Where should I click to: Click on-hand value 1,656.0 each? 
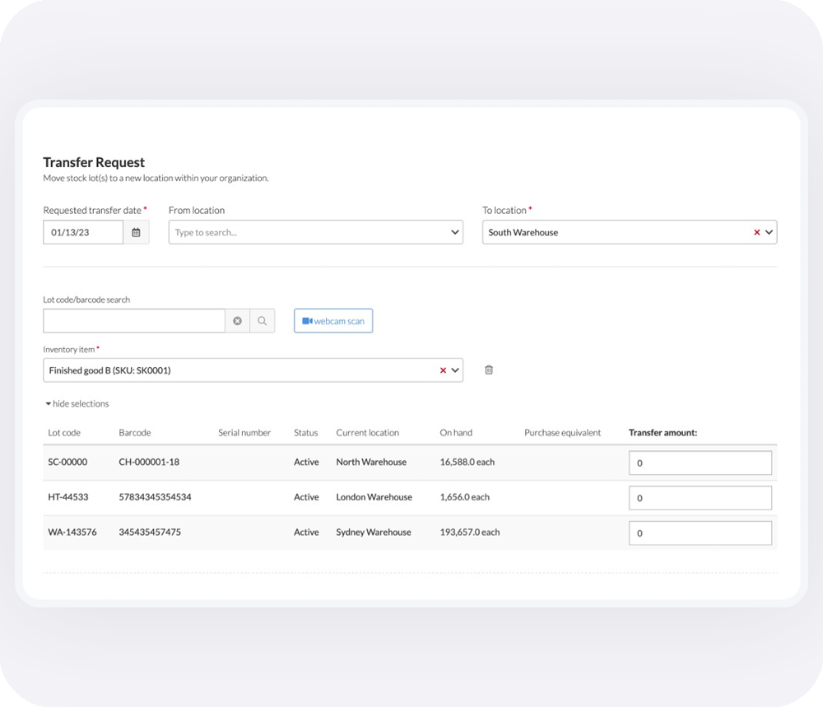click(x=464, y=497)
